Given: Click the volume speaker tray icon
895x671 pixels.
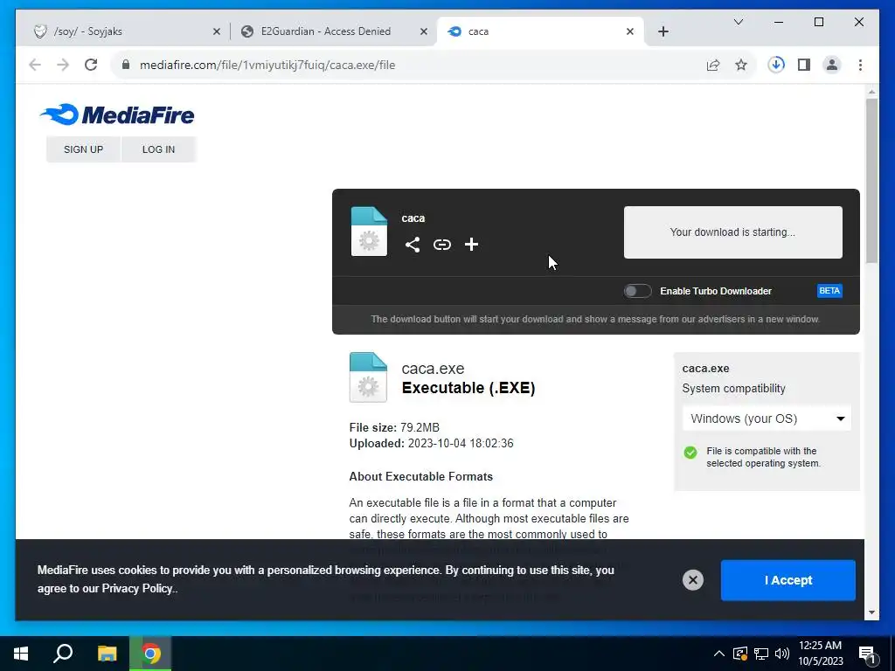Looking at the screenshot, I should [782, 654].
